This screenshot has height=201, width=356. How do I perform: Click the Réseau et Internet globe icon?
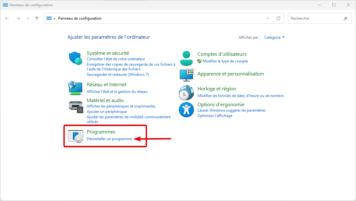[x=75, y=88]
